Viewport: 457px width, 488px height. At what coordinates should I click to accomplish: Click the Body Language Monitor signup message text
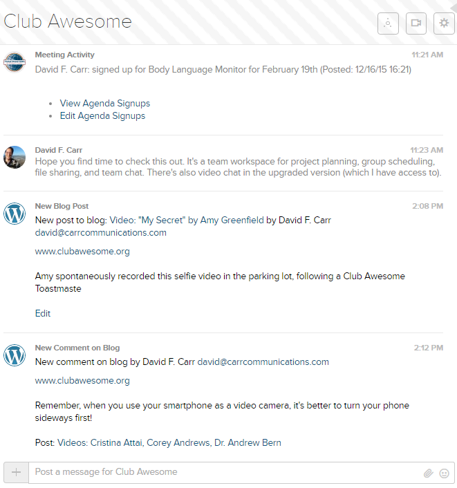click(223, 69)
